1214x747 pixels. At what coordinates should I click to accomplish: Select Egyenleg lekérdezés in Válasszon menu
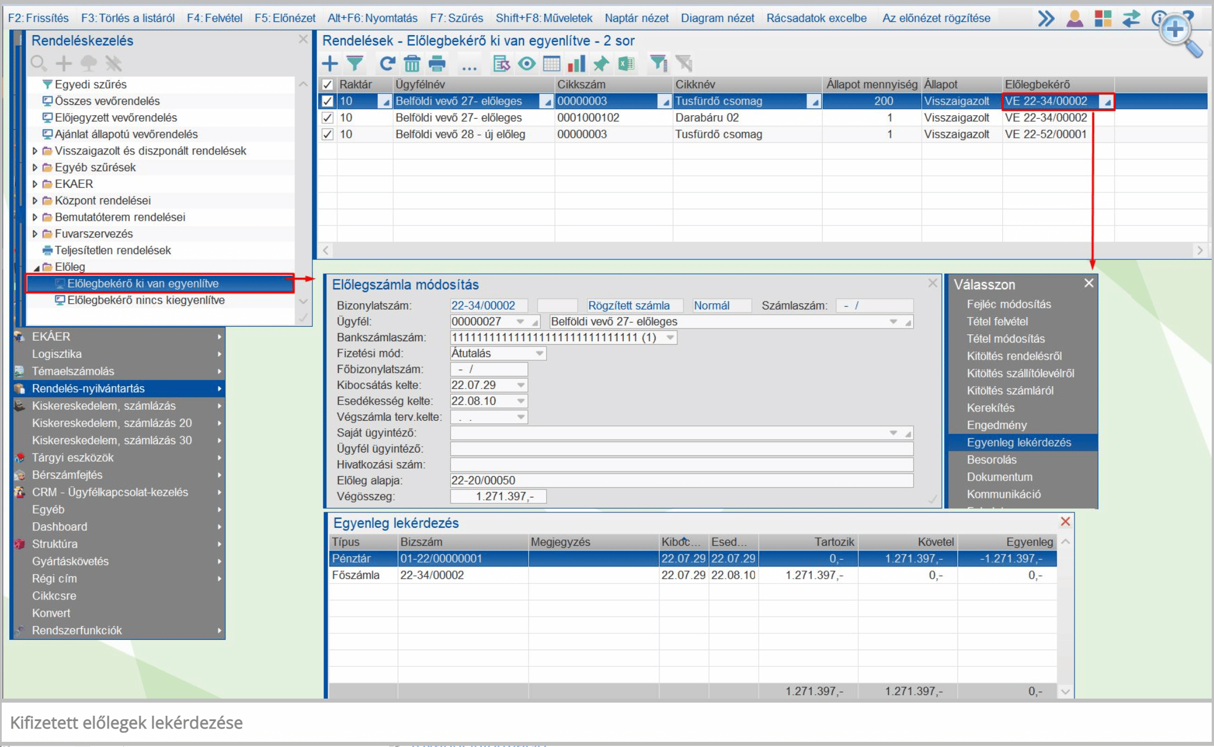(1019, 443)
